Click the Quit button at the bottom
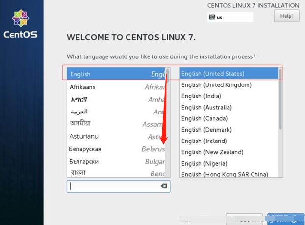This screenshot has width=305, height=225. 244,220
